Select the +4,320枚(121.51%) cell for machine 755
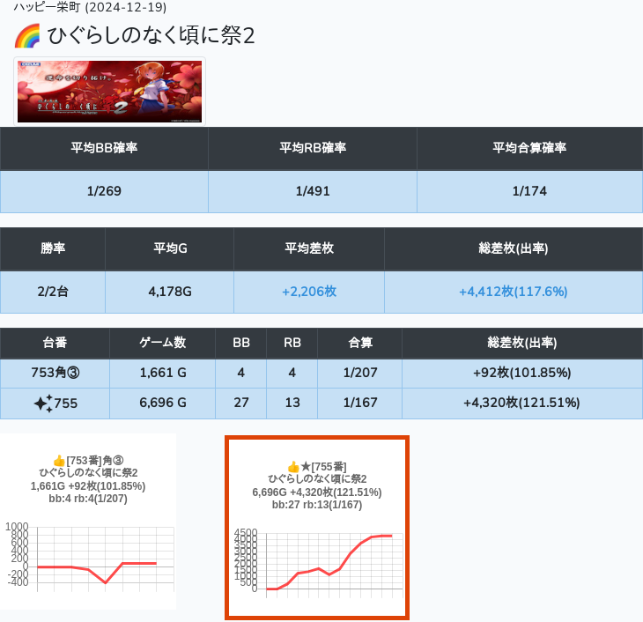The width and height of the screenshot is (643, 622). [521, 404]
